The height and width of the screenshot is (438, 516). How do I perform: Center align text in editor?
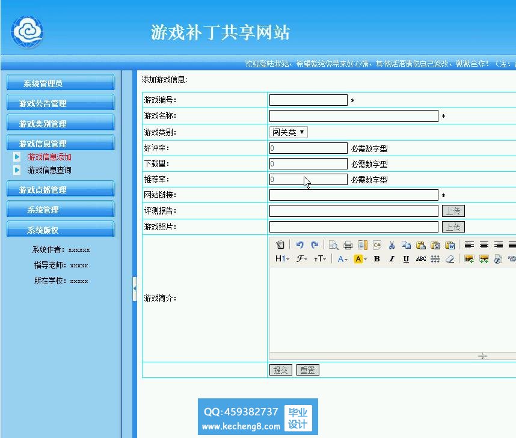pos(484,245)
